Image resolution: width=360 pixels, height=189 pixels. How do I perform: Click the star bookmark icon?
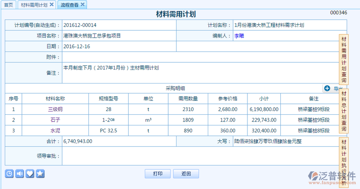[40, 173]
